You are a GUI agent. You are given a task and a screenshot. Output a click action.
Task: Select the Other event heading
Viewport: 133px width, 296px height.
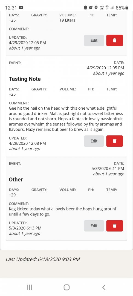pos(16,180)
